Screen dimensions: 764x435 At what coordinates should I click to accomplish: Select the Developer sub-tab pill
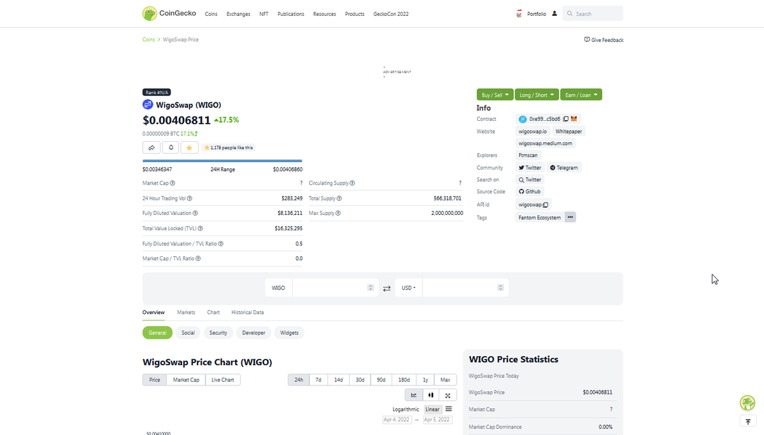(x=253, y=333)
